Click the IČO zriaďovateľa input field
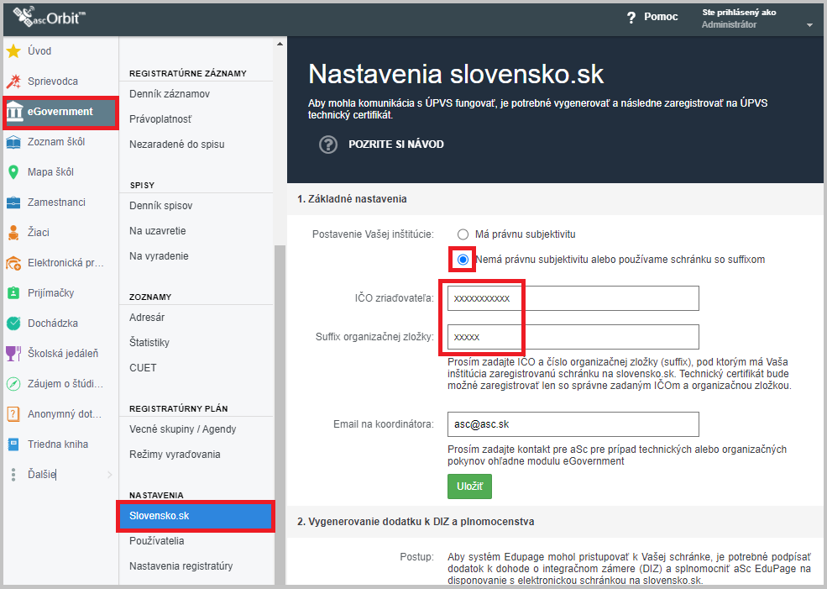The width and height of the screenshot is (827, 589). 573,298
